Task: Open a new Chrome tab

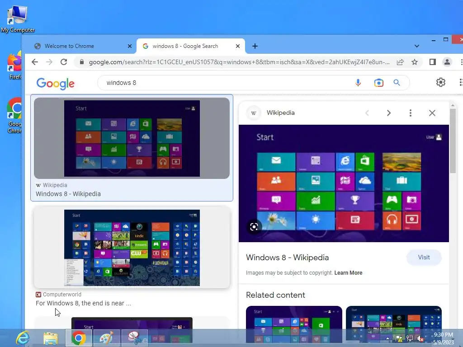Action: point(255,46)
